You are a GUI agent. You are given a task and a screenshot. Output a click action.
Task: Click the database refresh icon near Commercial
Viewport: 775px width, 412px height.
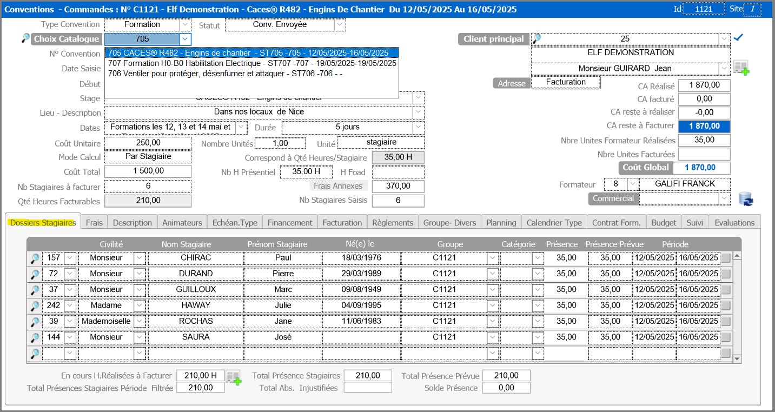click(x=746, y=199)
